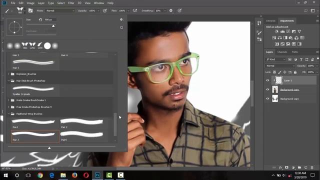Add Channel Mixer adjustment
The image size is (320, 180).
(x=296, y=38)
